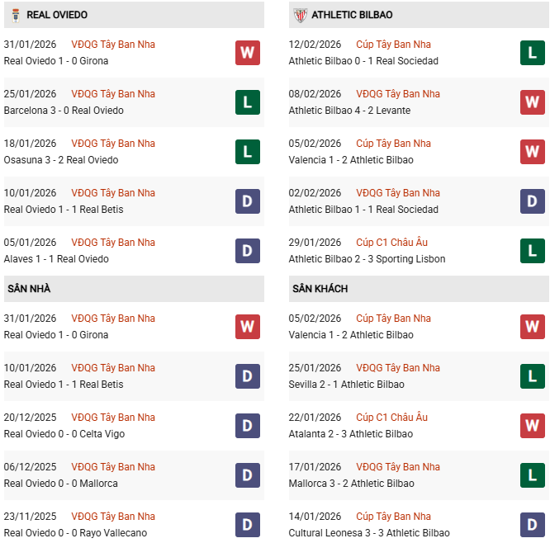Click the Mallorca 3 - 2 Athletic Bilbao result

click(x=352, y=484)
